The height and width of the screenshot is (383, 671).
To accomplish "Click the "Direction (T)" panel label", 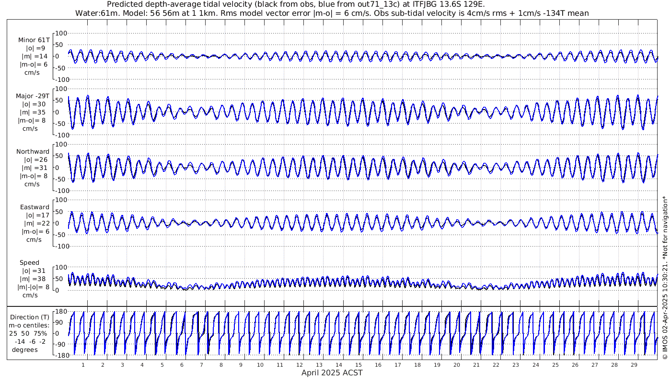I will [30, 317].
